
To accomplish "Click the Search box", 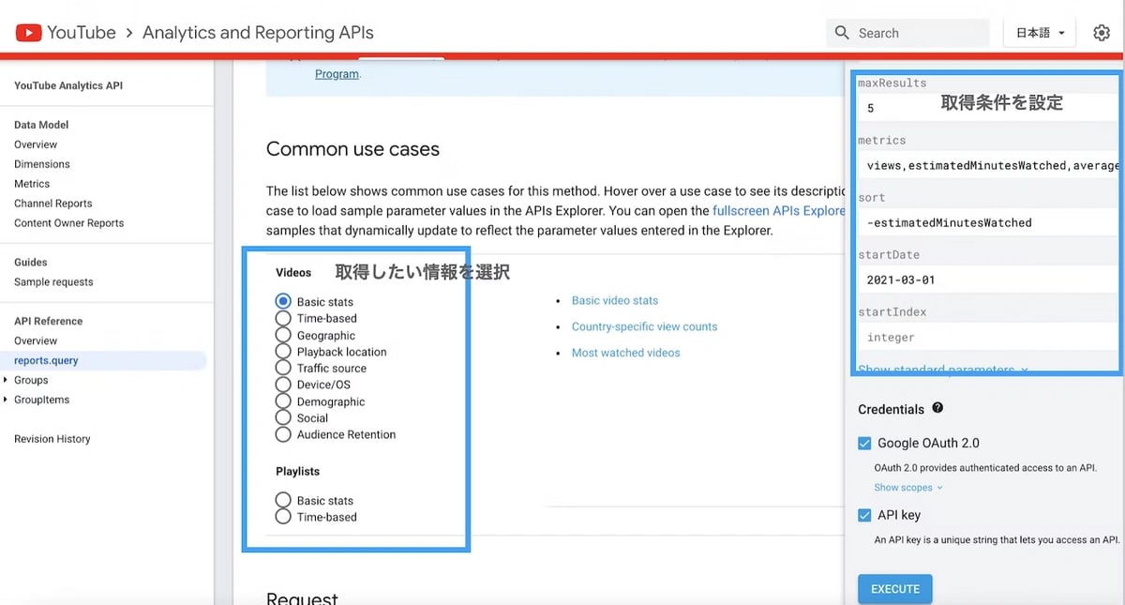I will pos(907,33).
